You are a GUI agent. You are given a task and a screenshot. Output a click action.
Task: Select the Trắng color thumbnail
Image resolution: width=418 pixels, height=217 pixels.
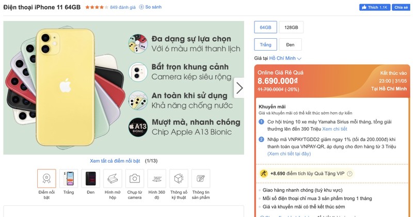point(69,178)
